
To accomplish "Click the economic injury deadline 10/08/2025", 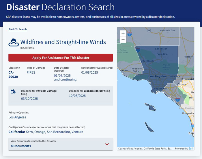I will (x=77, y=96).
